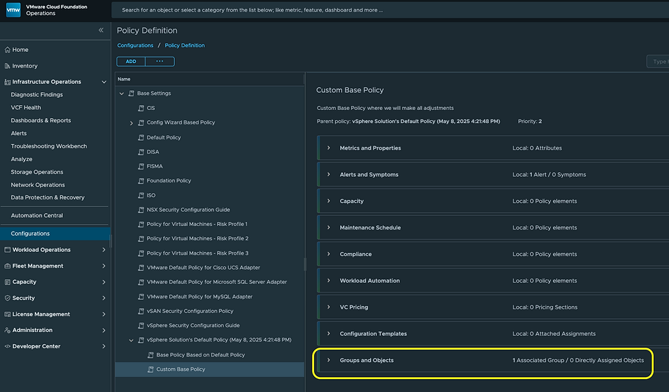Click the VMware logo icon
669x392 pixels.
13,10
